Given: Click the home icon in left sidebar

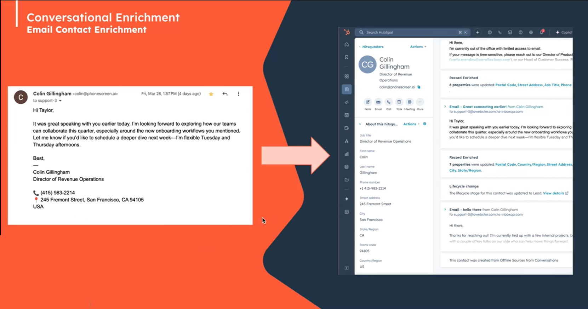Looking at the screenshot, I should pyautogui.click(x=347, y=45).
